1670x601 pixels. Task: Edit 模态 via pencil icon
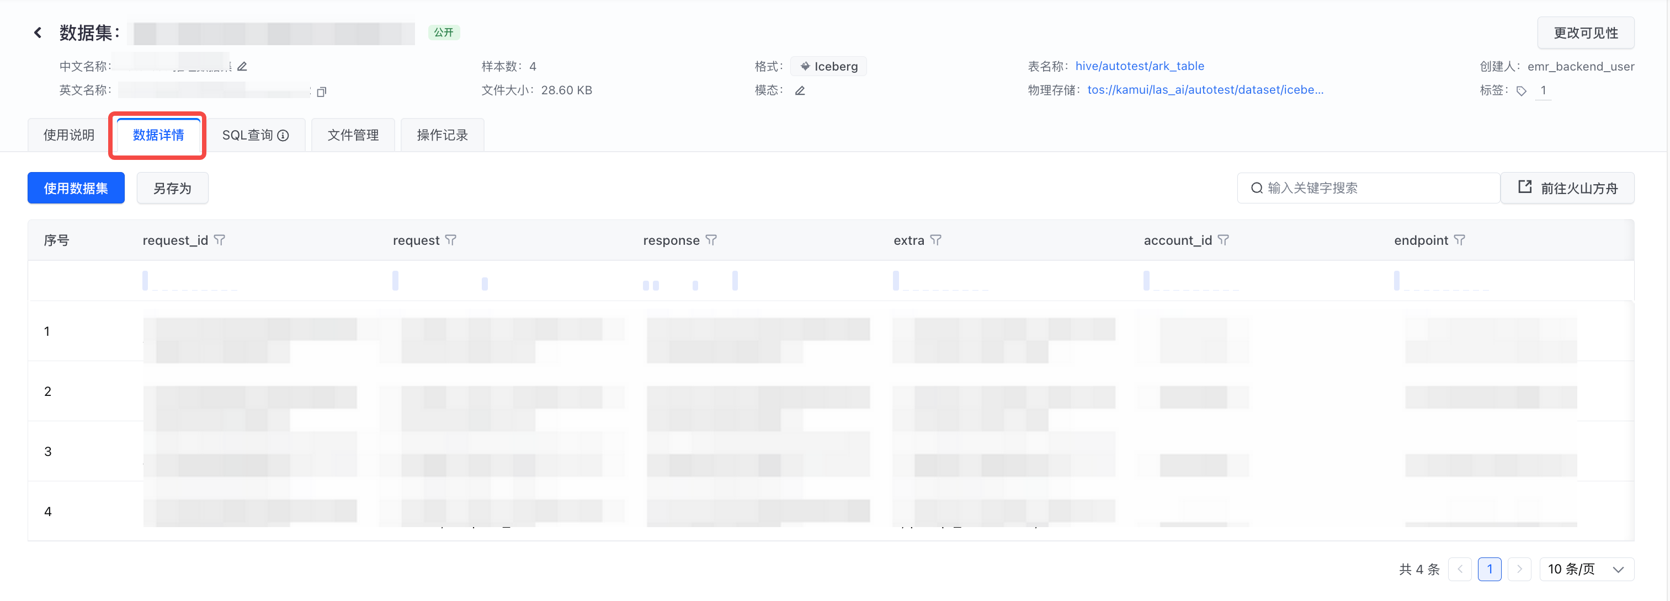[799, 90]
